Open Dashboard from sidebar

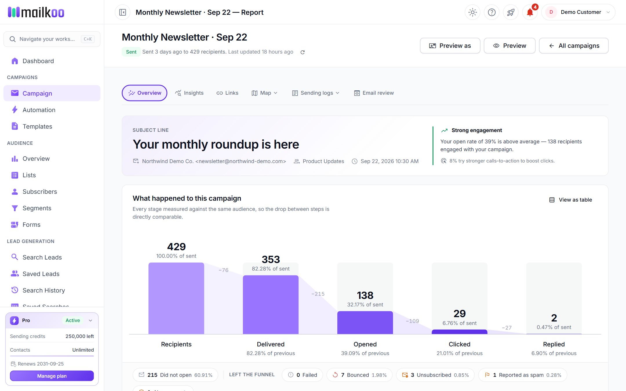[x=52, y=61]
